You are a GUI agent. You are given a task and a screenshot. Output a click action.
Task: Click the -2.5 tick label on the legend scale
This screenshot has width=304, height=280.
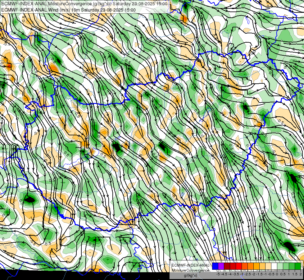point(247,274)
